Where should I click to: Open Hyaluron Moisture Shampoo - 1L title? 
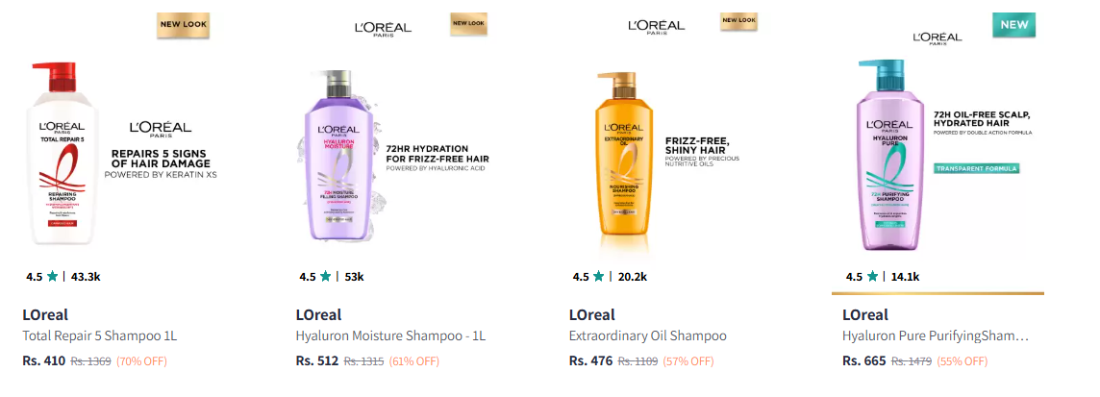pos(390,336)
